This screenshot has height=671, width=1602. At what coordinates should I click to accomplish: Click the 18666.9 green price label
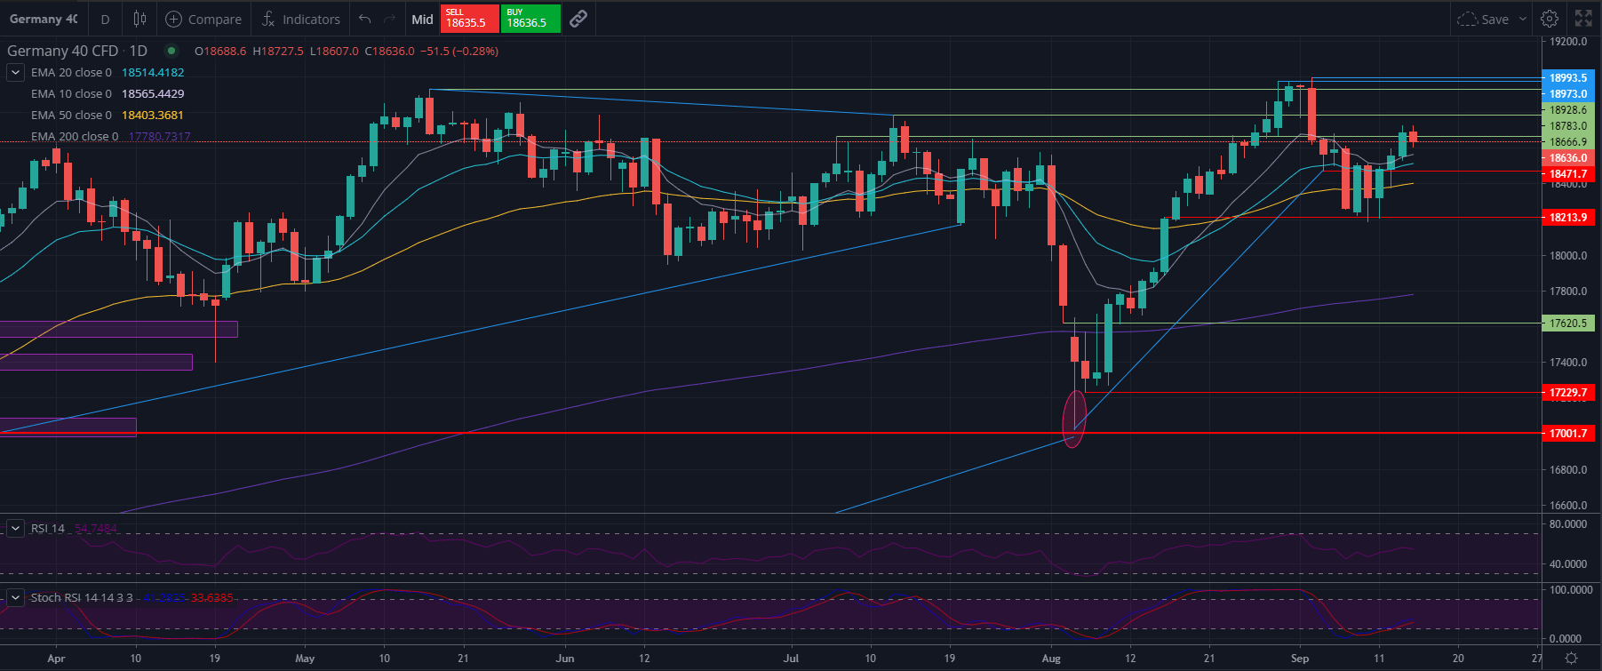pos(1568,142)
